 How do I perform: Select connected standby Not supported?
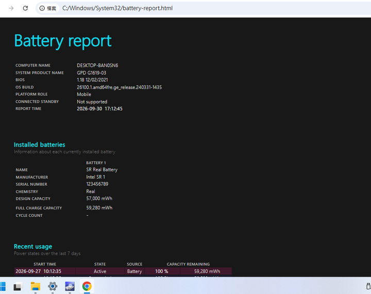[92, 101]
